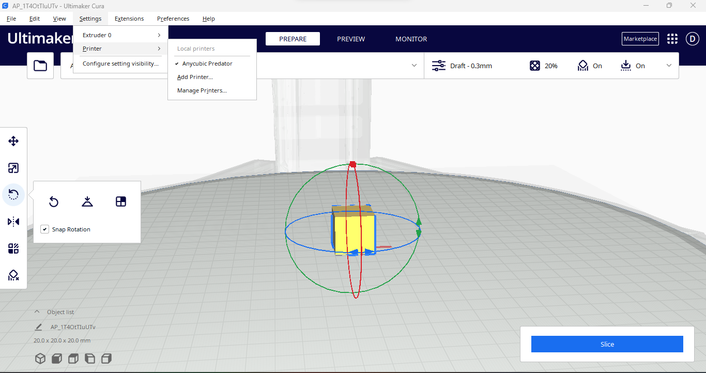Screen dimensions: 706x373
Task: Switch to the PREVIEW stage
Action: [x=351, y=39]
